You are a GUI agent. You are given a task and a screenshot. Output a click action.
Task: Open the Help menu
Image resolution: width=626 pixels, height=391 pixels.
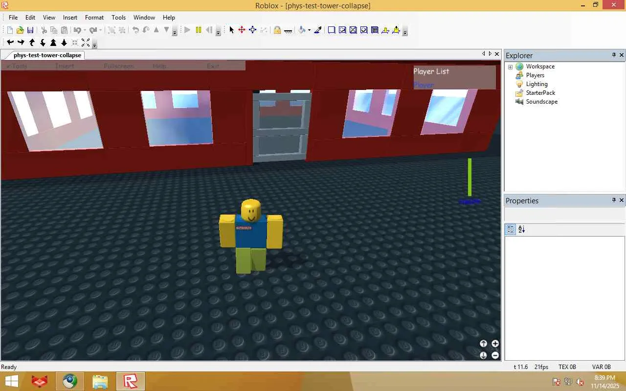pyautogui.click(x=169, y=18)
